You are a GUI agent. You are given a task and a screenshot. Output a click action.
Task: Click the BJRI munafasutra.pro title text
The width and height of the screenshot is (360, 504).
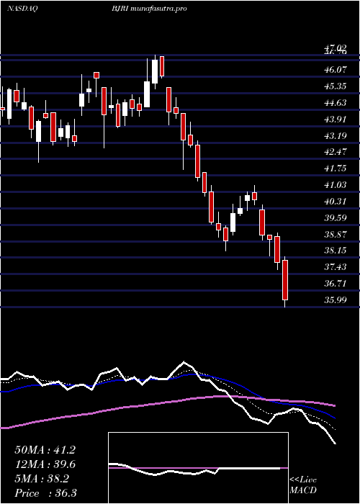tap(149, 9)
